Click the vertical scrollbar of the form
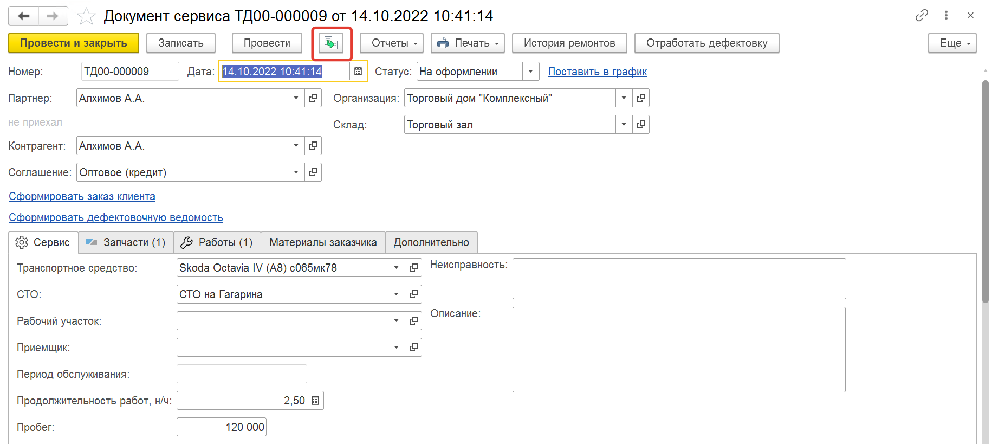The image size is (992, 444). [985, 191]
